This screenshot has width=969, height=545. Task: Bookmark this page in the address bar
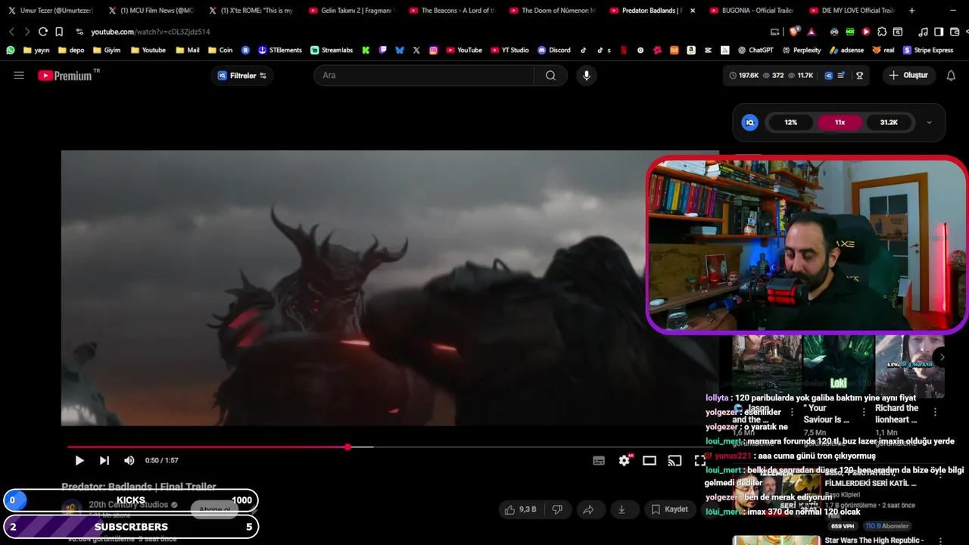(x=59, y=32)
